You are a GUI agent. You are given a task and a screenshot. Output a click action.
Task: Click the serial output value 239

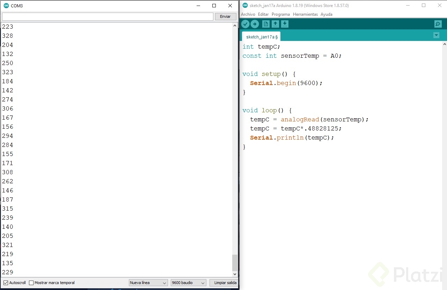(8, 218)
